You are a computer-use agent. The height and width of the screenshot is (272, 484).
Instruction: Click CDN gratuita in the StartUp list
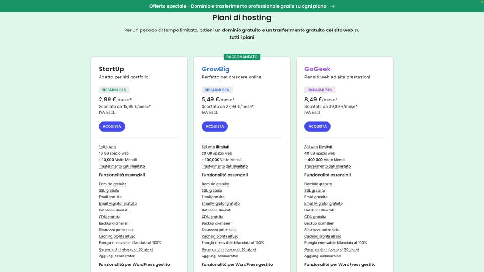click(110, 217)
